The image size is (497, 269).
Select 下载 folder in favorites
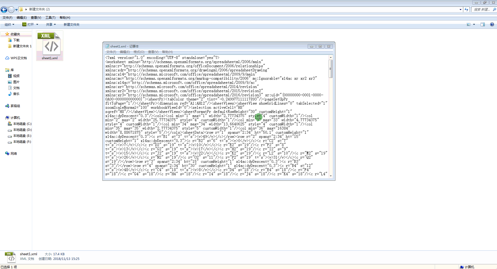pos(16,40)
